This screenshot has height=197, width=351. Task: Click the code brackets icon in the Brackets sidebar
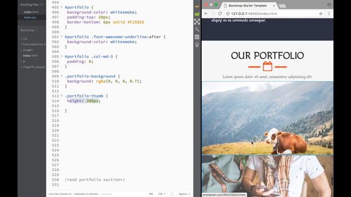click(x=197, y=37)
